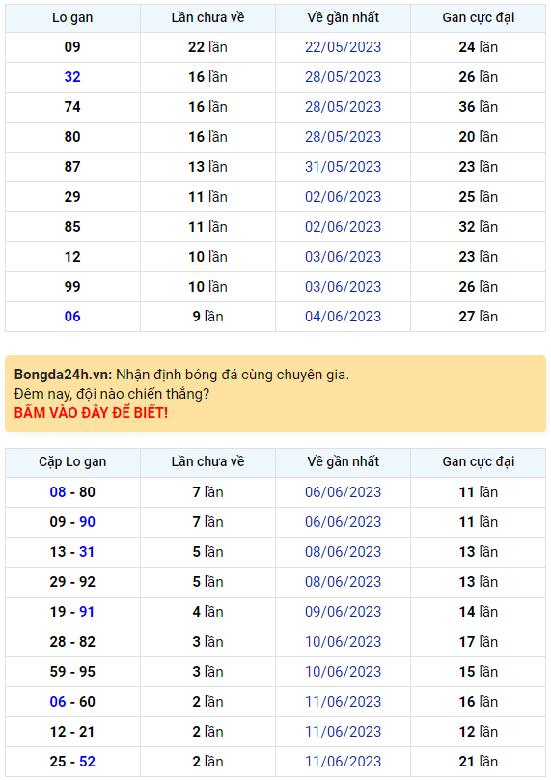Open date 06/06/2023 in row 09 - 90
The width and height of the screenshot is (551, 780).
(344, 522)
